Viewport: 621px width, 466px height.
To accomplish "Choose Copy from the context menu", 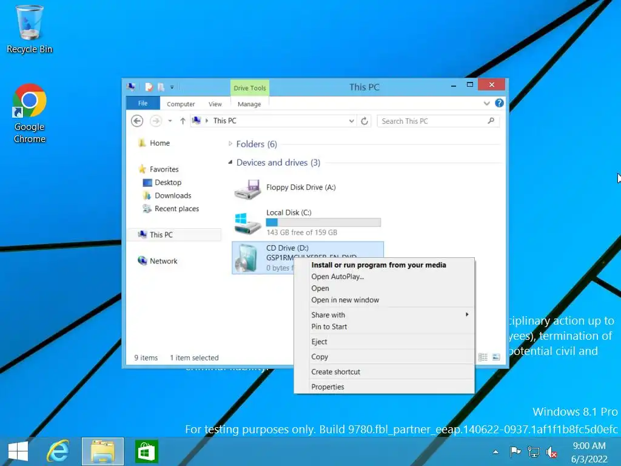I will tap(320, 357).
